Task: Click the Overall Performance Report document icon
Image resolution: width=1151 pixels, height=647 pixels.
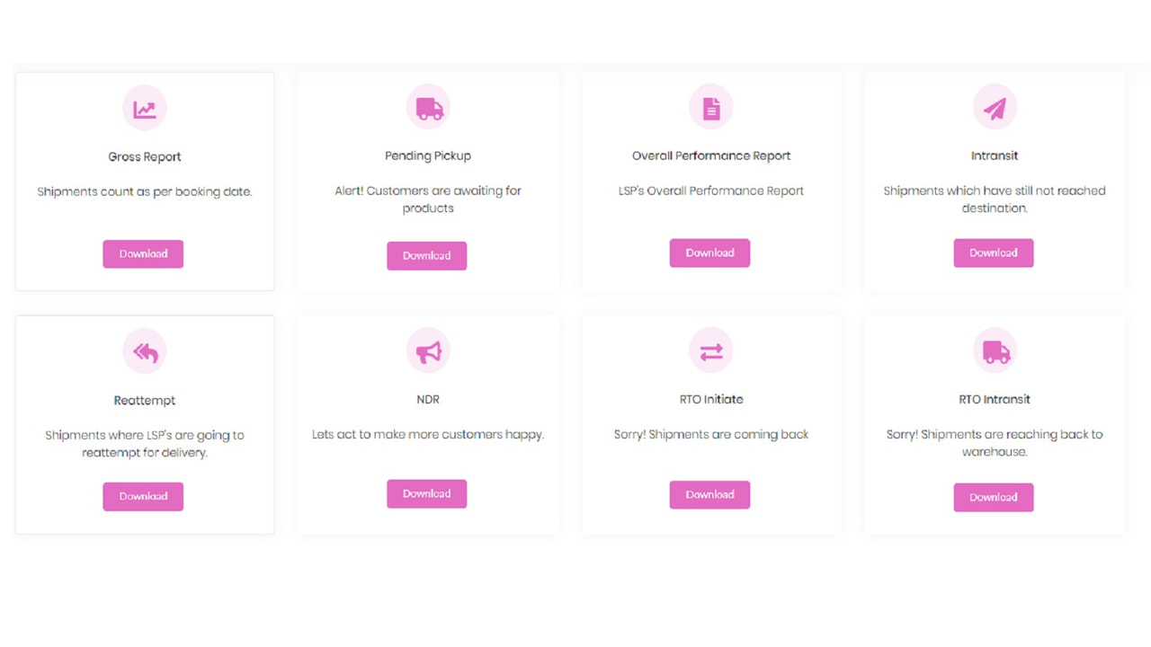Action: (710, 107)
